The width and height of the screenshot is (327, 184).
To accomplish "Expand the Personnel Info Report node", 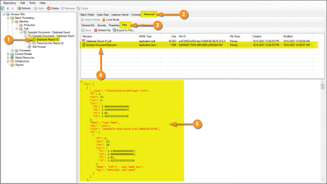I will pyautogui.click(x=29, y=43).
